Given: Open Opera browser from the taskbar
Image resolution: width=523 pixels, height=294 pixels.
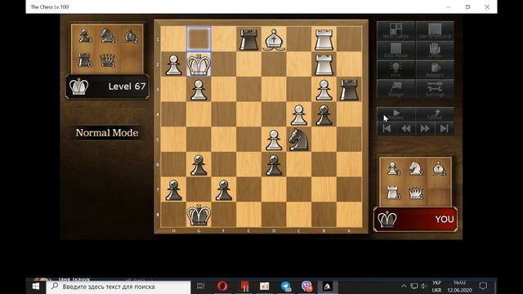Looking at the screenshot, I should click(x=222, y=287).
